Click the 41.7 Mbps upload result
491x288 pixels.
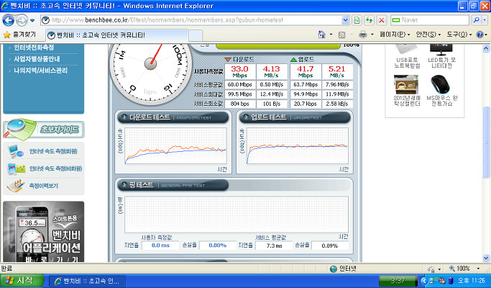pos(306,72)
